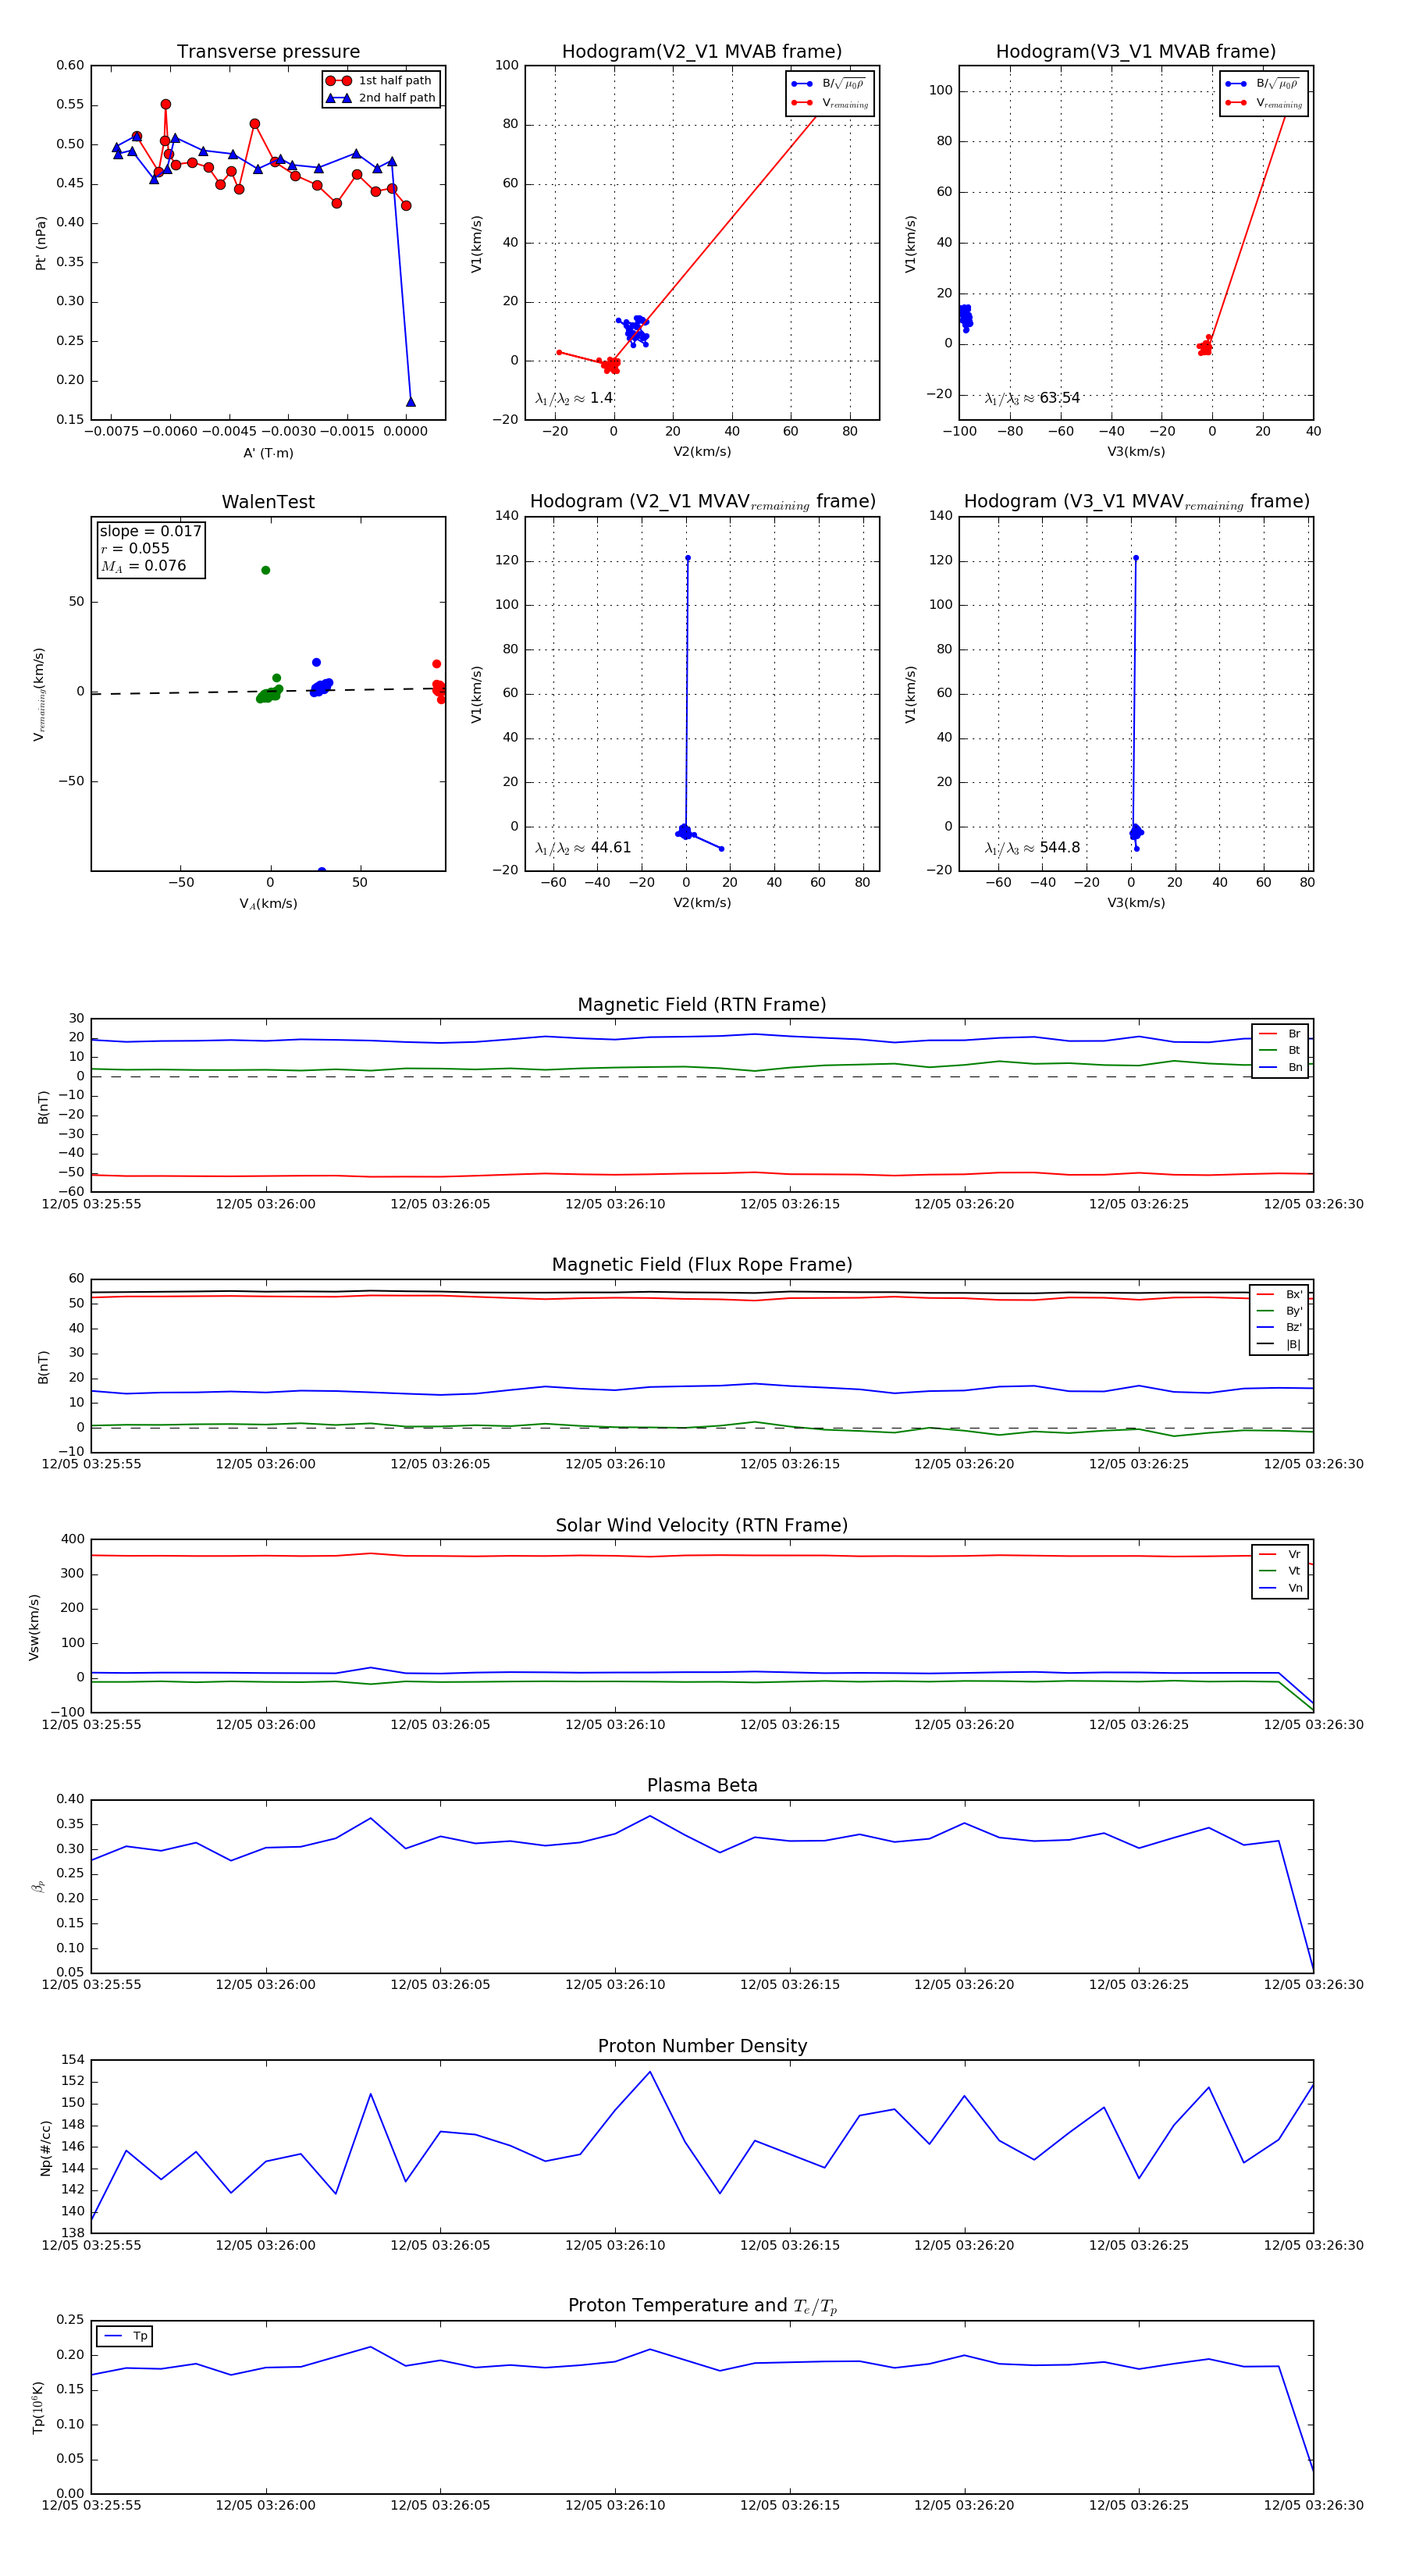Viewport: 1405px width, 2576px height.
Task: Select the "Vr" legend entry
Action: coord(1280,1555)
